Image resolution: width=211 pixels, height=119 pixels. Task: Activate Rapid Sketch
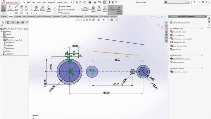coord(105,9)
